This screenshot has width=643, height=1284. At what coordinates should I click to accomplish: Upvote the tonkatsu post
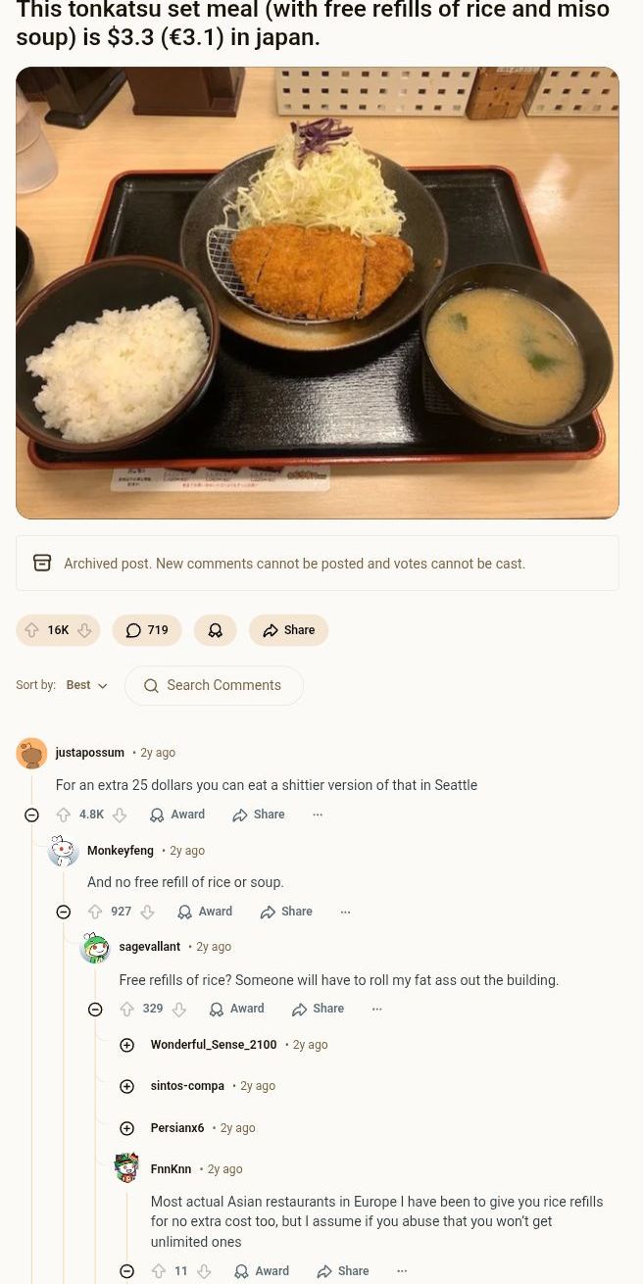tap(31, 630)
